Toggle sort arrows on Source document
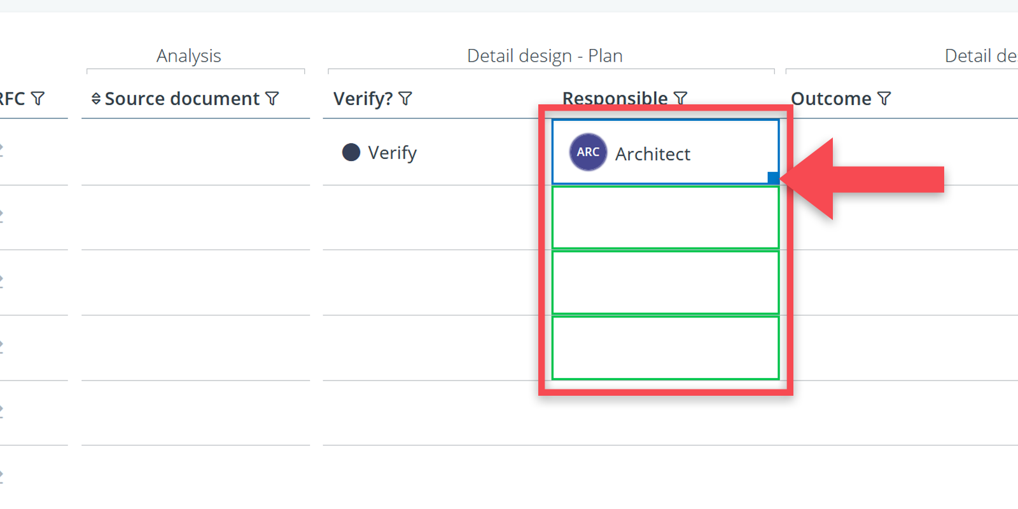Image resolution: width=1018 pixels, height=509 pixels. coord(96,99)
